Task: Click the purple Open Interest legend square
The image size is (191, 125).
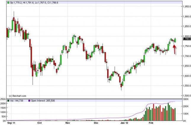Action: (x=29, y=101)
